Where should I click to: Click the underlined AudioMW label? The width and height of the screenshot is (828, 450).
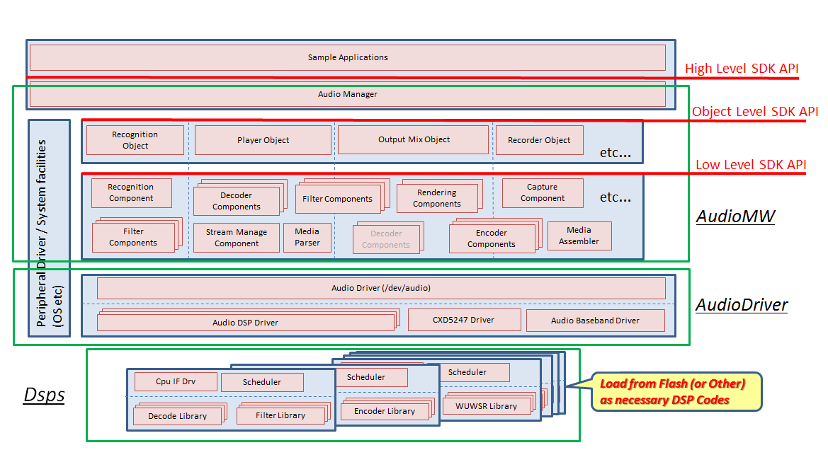(x=735, y=217)
